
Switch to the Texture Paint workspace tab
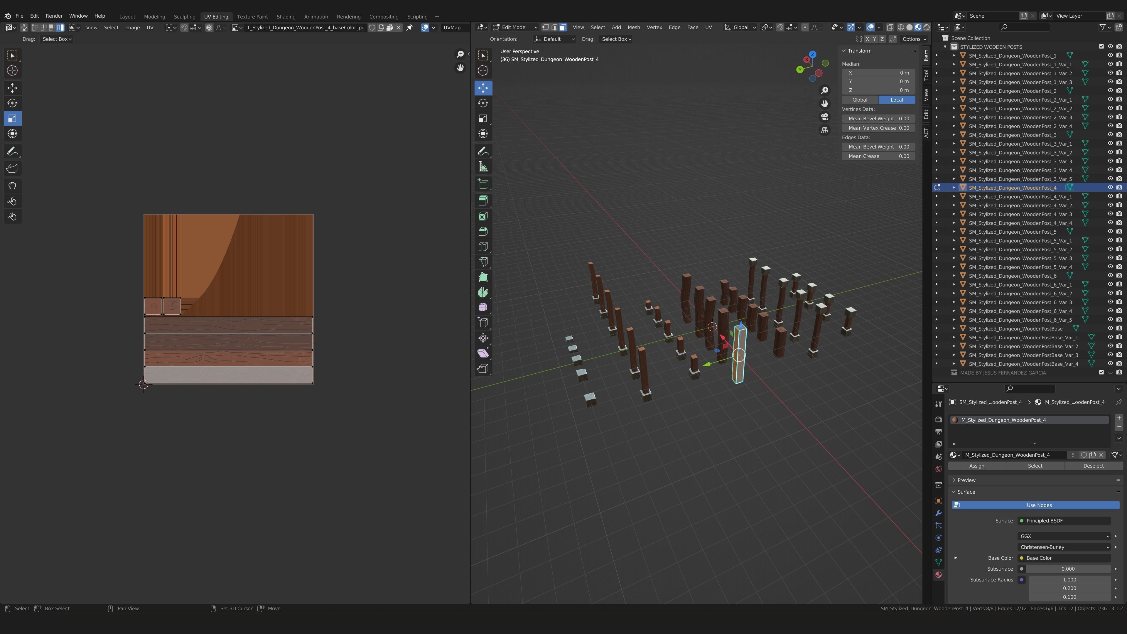(252, 17)
